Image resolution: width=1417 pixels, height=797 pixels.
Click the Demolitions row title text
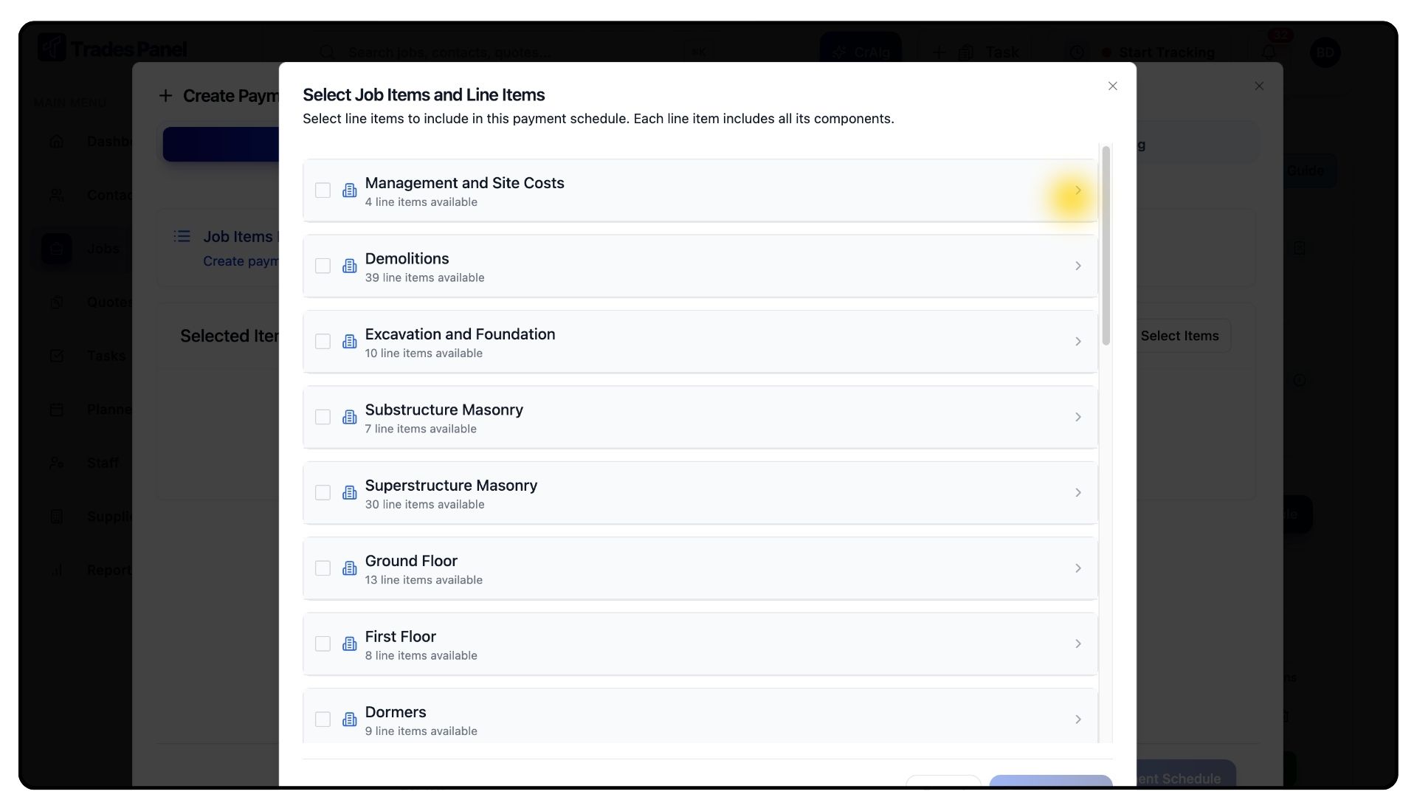407,259
